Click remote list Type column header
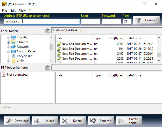This screenshot has width=162, height=127. (x=98, y=75)
